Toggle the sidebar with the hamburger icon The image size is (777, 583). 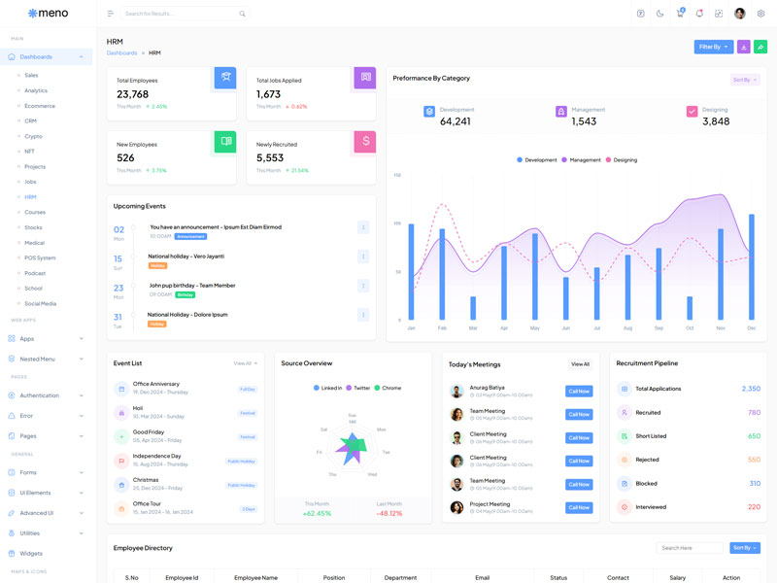[110, 14]
